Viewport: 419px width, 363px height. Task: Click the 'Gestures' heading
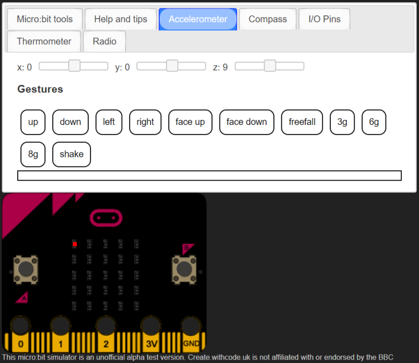click(40, 89)
